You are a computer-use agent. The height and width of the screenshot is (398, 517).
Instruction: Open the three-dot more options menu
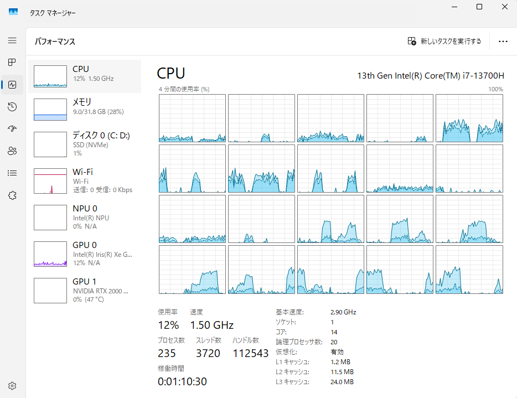(x=503, y=41)
